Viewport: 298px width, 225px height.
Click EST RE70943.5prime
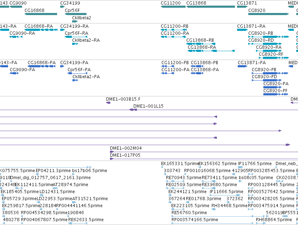click(183, 178)
